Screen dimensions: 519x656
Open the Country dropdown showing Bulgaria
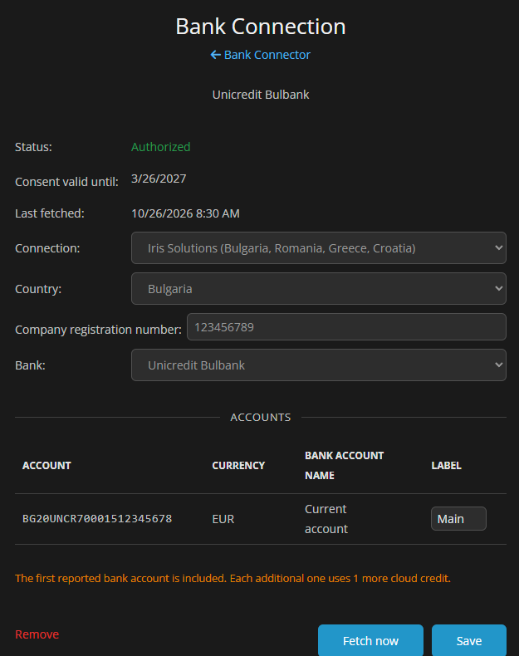click(319, 289)
